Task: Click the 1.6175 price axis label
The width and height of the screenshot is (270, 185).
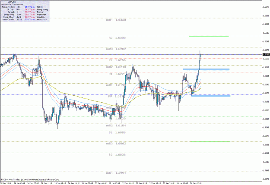Action: (x=266, y=93)
